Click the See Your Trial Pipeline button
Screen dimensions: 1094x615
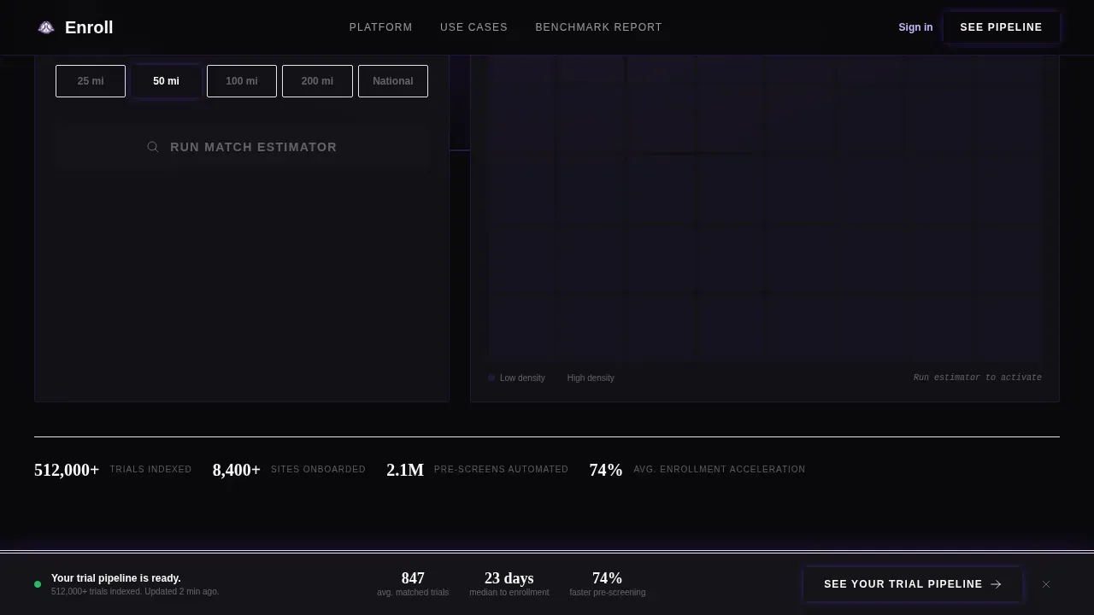coord(913,584)
